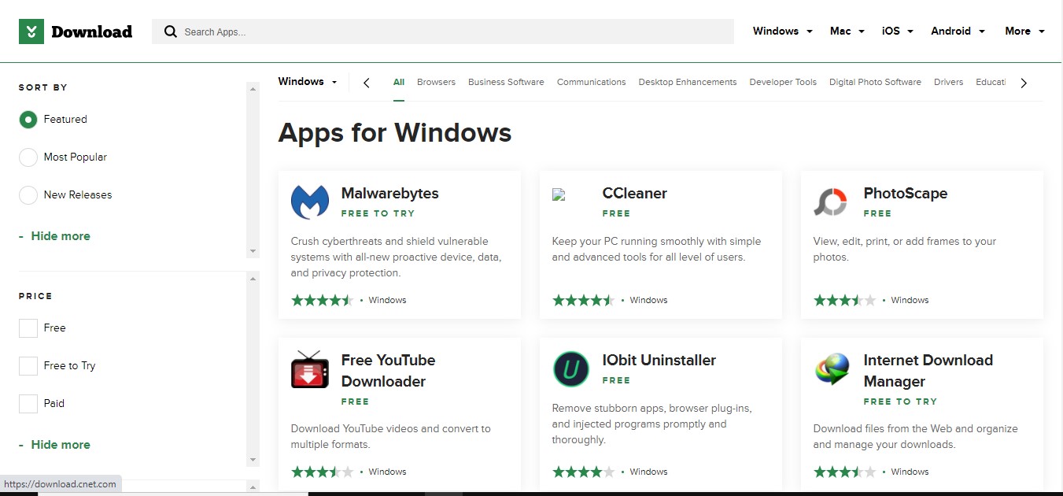This screenshot has height=496, width=1063.
Task: Switch to Browsers category tab
Action: [x=436, y=82]
